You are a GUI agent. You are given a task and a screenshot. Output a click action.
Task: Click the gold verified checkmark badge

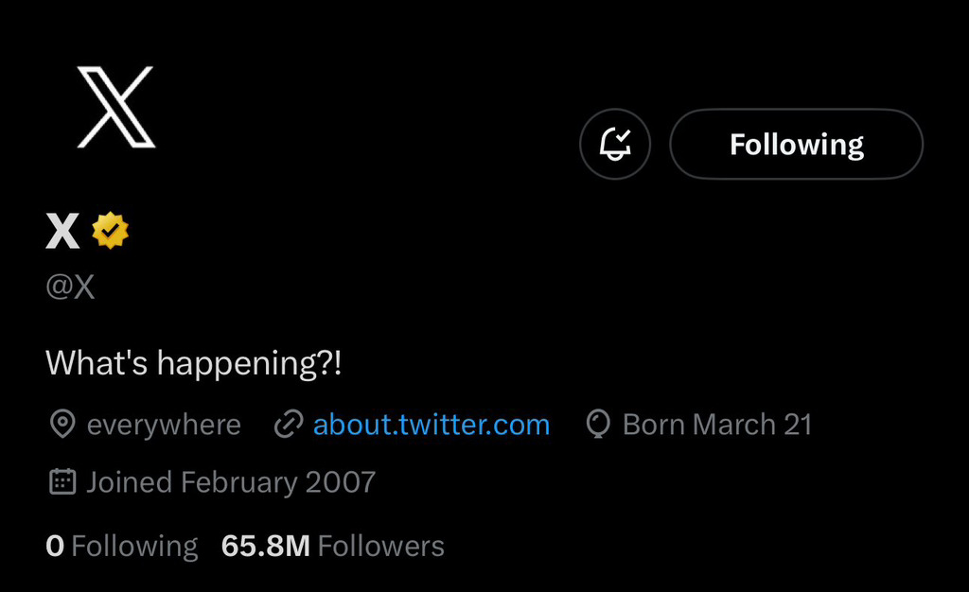tap(111, 231)
